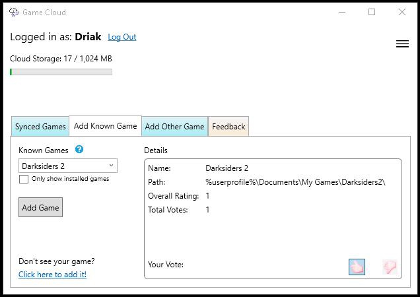Click the Darksiders 2 path value

click(x=295, y=182)
